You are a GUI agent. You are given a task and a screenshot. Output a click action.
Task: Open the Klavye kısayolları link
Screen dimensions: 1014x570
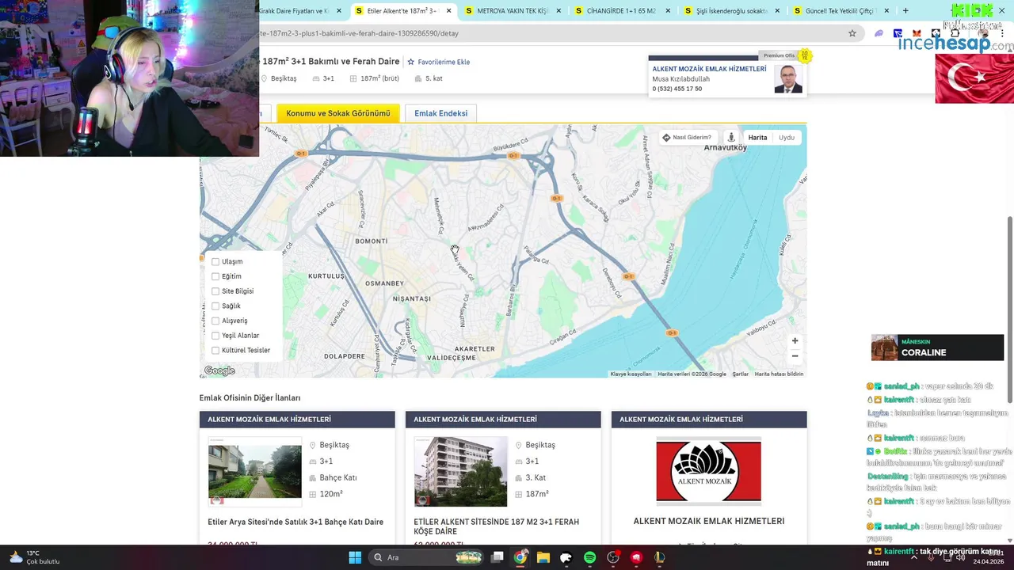[631, 374]
